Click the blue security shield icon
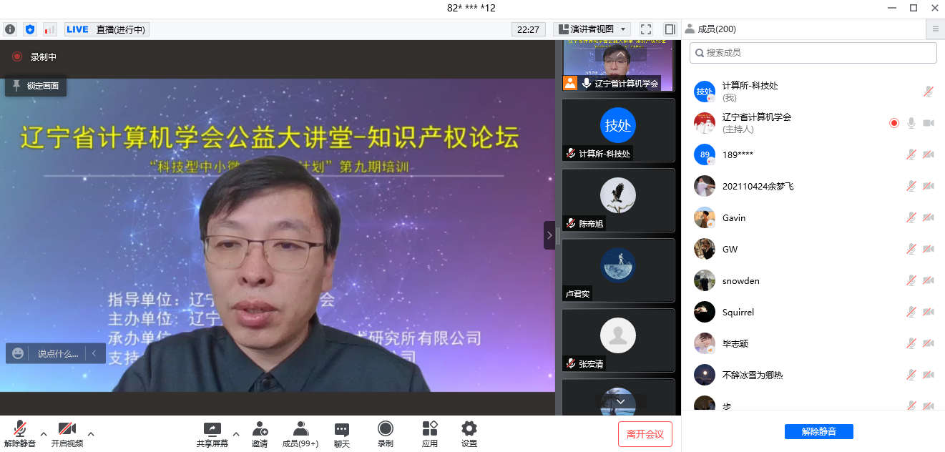The height and width of the screenshot is (452, 945). (x=29, y=29)
